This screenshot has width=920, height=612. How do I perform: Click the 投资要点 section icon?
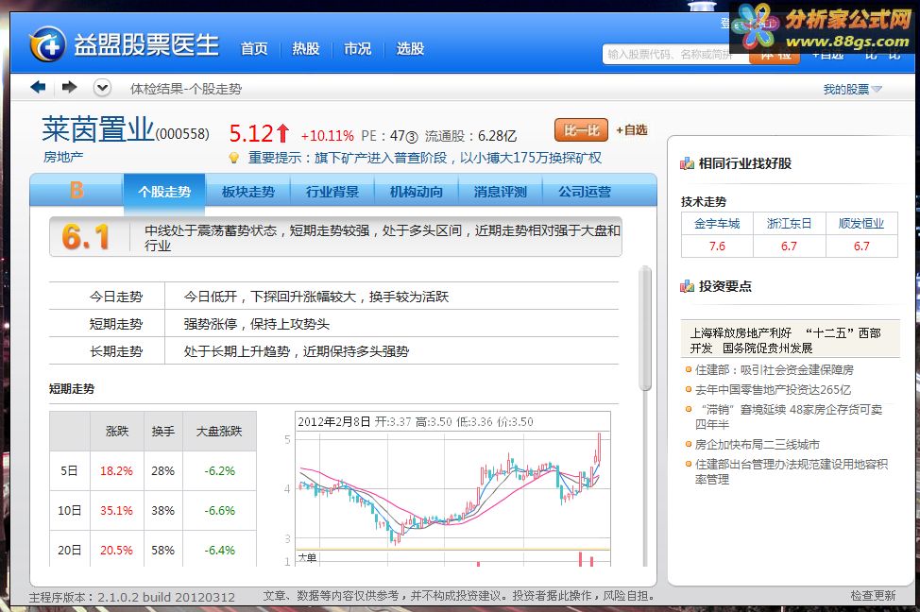coord(687,286)
